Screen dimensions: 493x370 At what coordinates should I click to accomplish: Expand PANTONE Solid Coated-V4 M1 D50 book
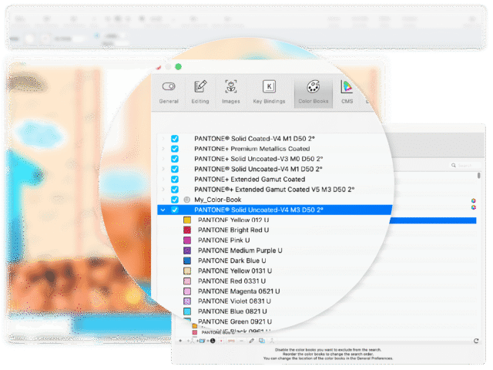[163, 139]
